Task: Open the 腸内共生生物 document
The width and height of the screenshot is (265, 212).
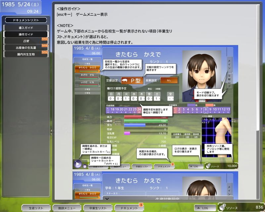Action: point(26,54)
